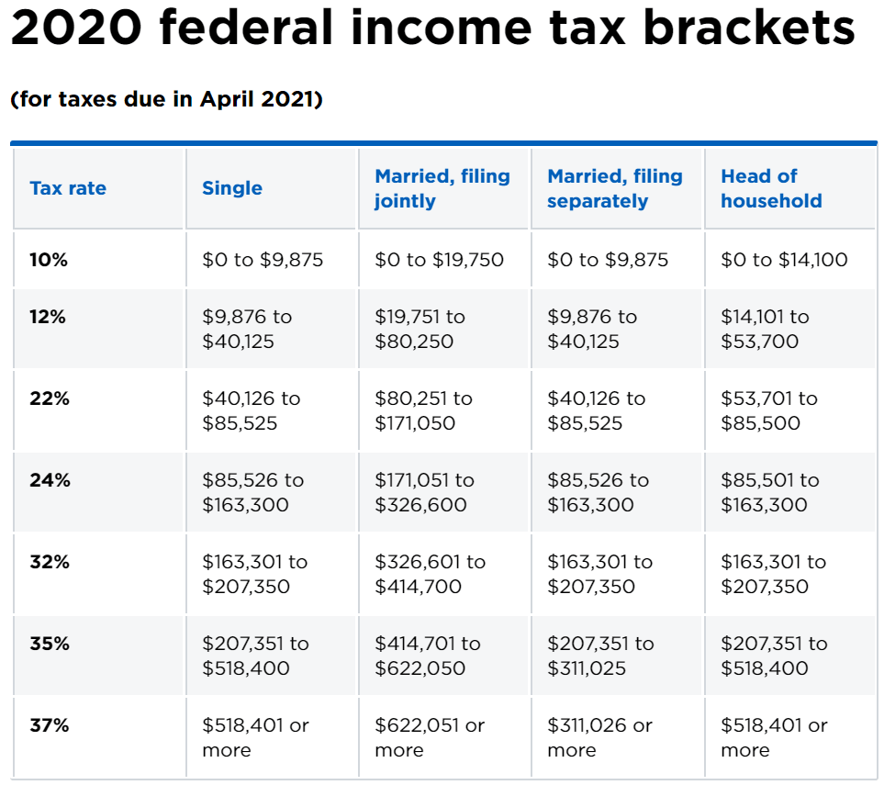This screenshot has width=884, height=785.
Task: Select the 22% tax rate row label
Action: (x=50, y=398)
